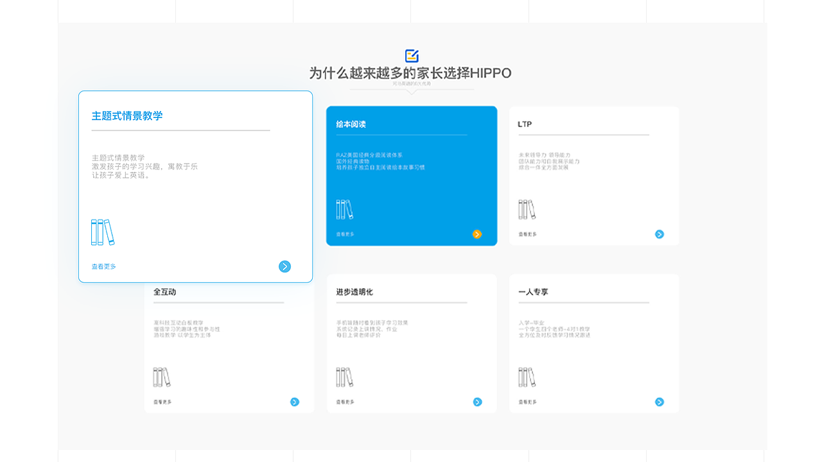Screen dimensions: 822x462
Task: Click the arrow icon in 进步透明化 card
Action: [x=477, y=402]
